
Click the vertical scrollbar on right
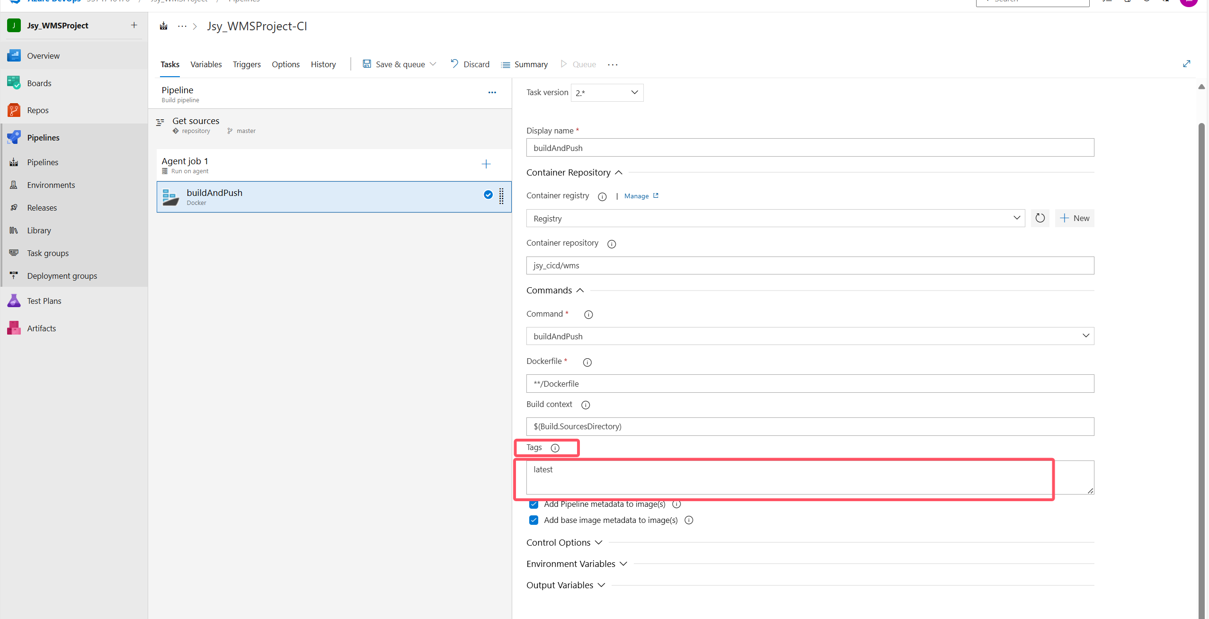[1201, 331]
